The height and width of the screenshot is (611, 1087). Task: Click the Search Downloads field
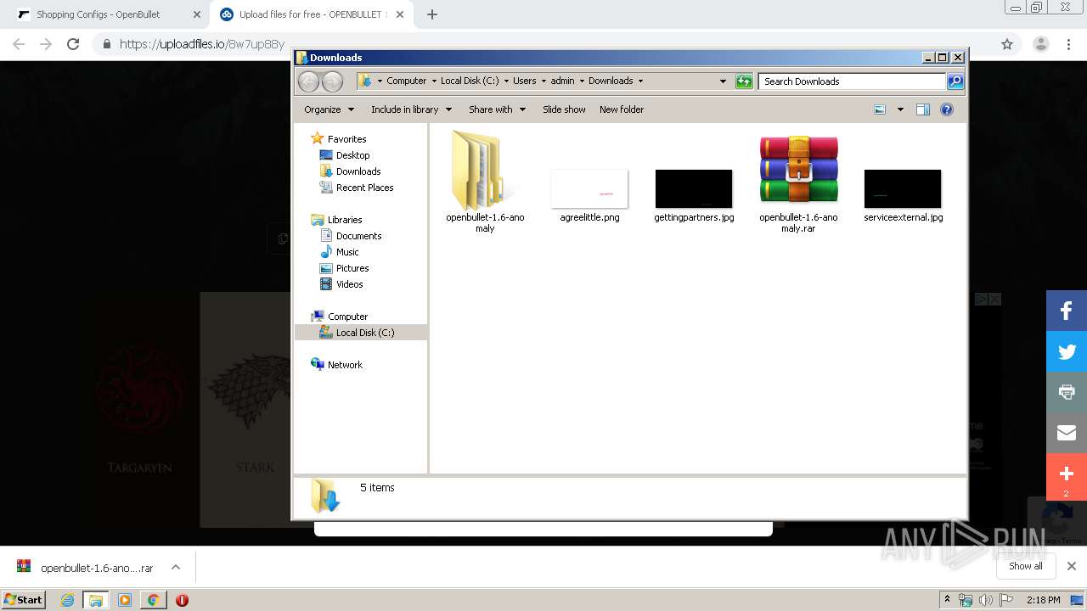pos(852,81)
